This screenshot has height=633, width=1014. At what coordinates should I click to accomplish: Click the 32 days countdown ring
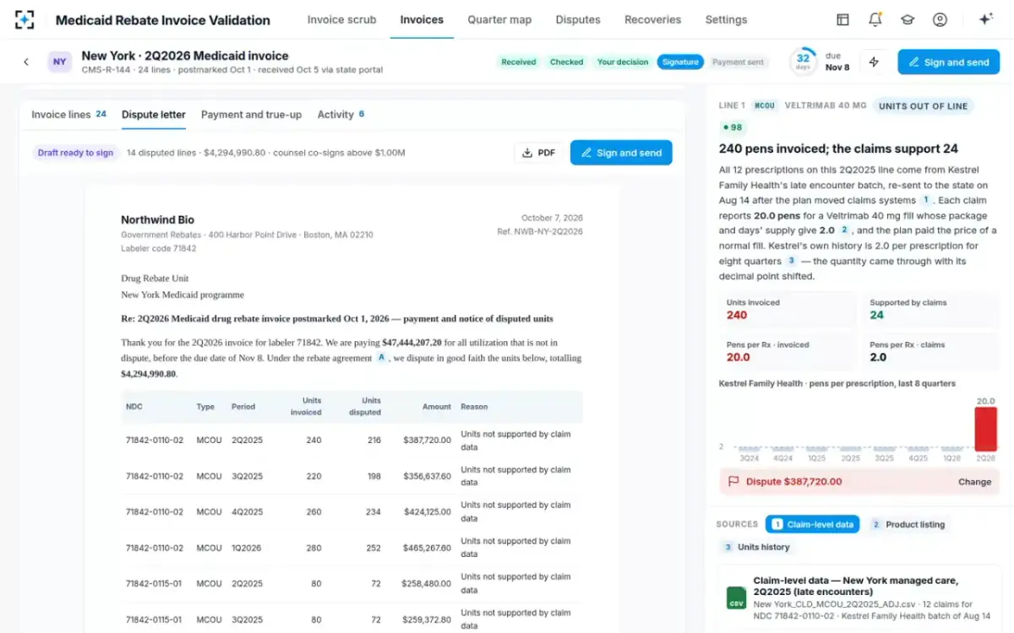pos(803,62)
